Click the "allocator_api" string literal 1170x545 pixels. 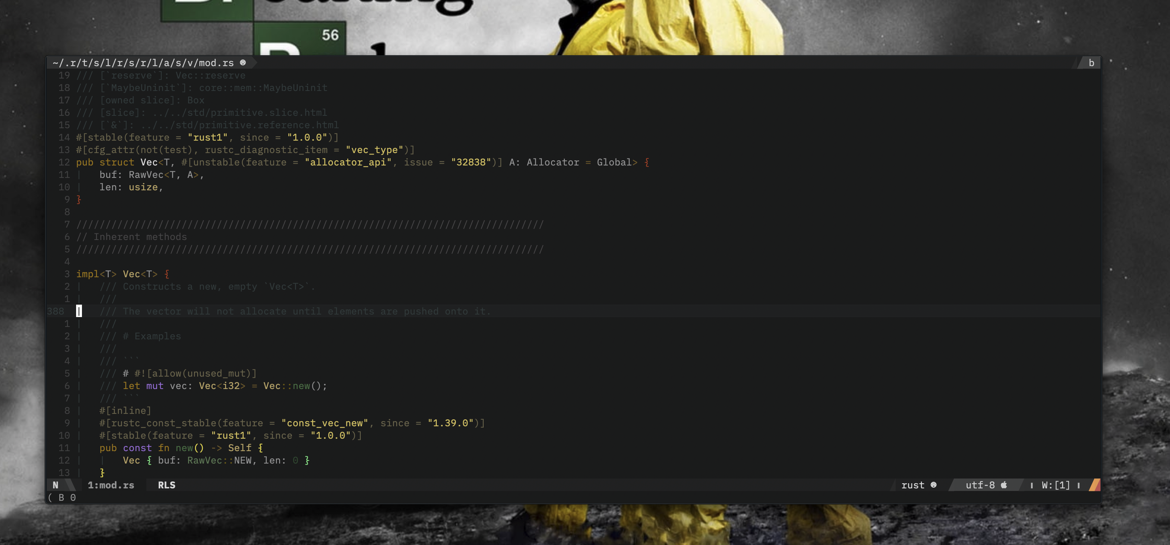click(x=348, y=162)
